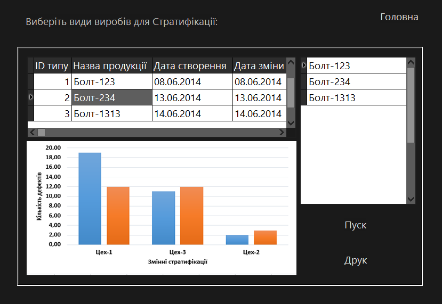Screen dimensions: 442x304
Task: Click creation date 13.06.2014 cell
Action: [x=192, y=97]
